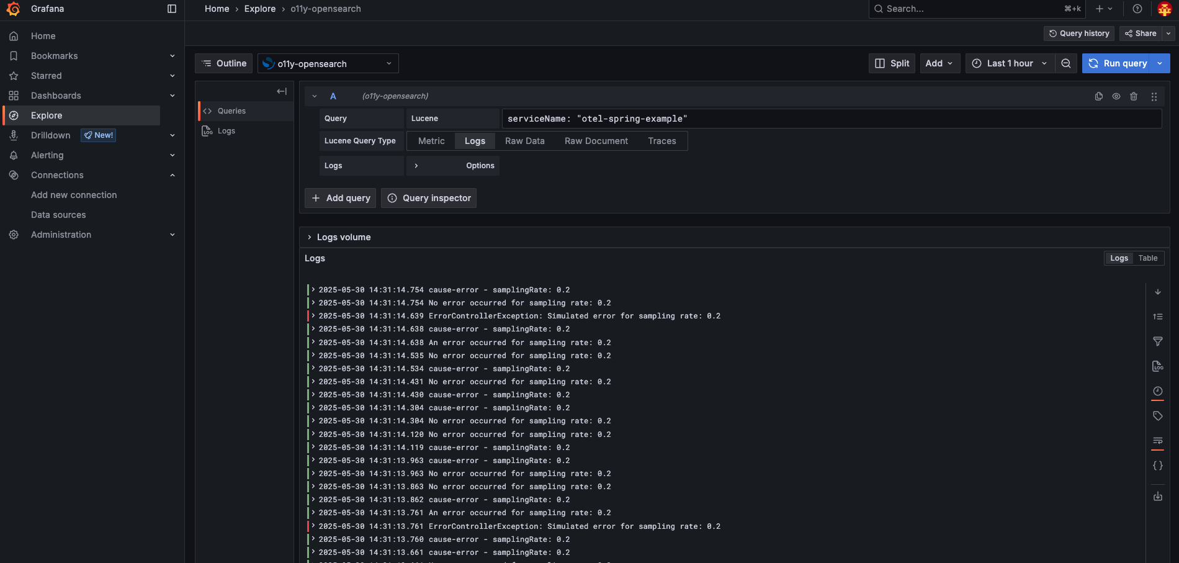Open the Add dropdown
Viewport: 1179px width, 563px height.
pyautogui.click(x=939, y=63)
